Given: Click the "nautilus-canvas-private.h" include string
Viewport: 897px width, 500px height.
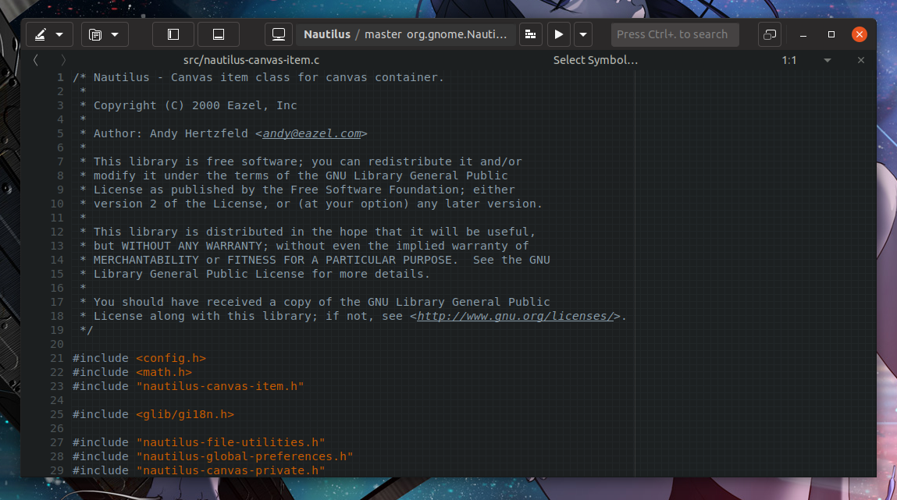Looking at the screenshot, I should (230, 470).
